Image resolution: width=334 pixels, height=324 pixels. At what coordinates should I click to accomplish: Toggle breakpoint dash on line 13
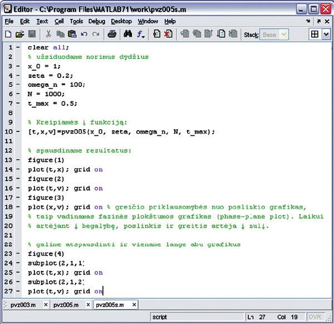point(18,160)
